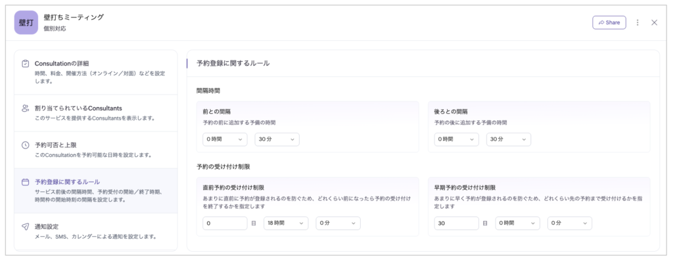Image resolution: width=673 pixels, height=263 pixels.
Task: Click the clock icon beside 予約可否と上限
Action: pyautogui.click(x=25, y=145)
